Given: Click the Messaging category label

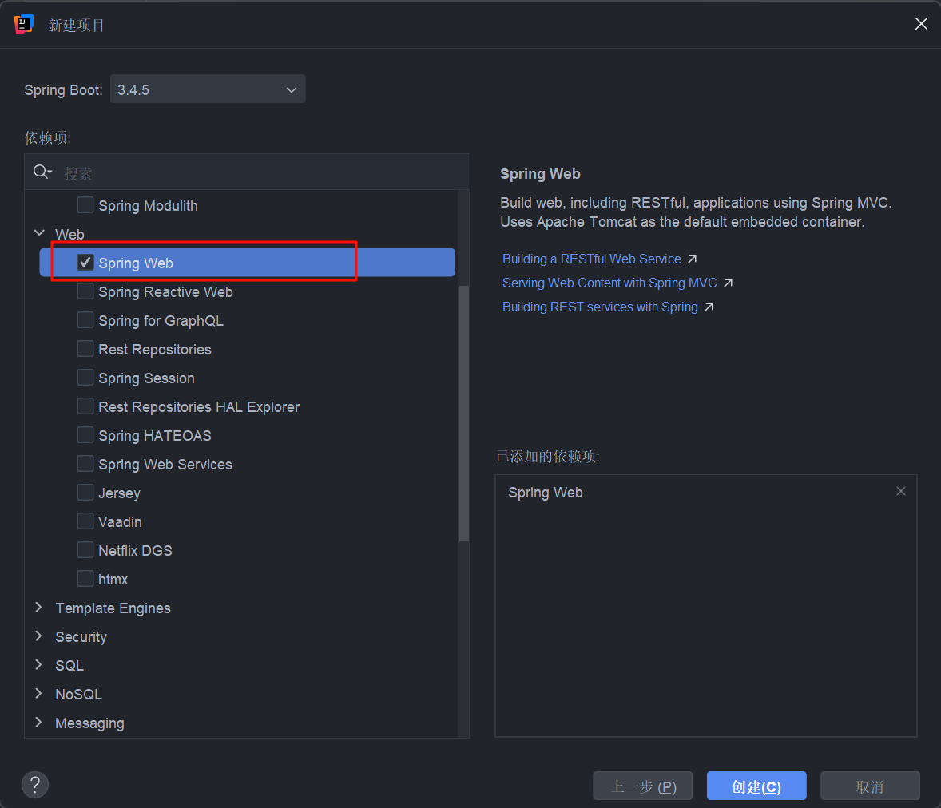Looking at the screenshot, I should coord(89,723).
